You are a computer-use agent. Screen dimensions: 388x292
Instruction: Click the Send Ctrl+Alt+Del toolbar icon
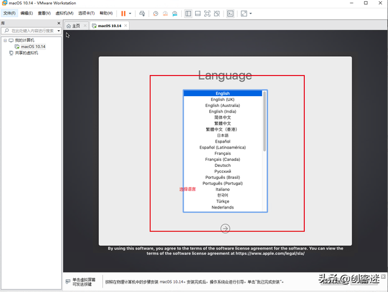142,13
